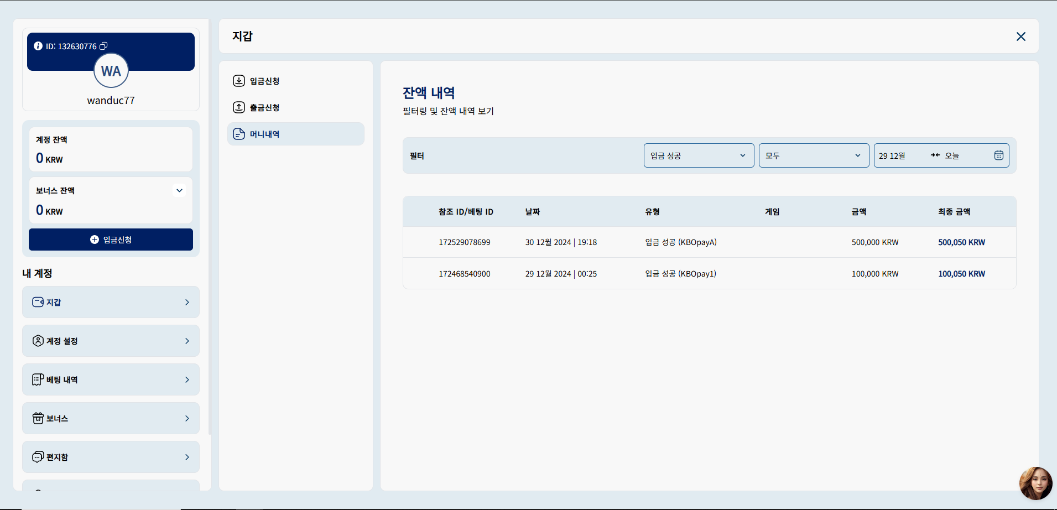Click the 계정 설정 person icon
The height and width of the screenshot is (510, 1057).
[x=38, y=341]
